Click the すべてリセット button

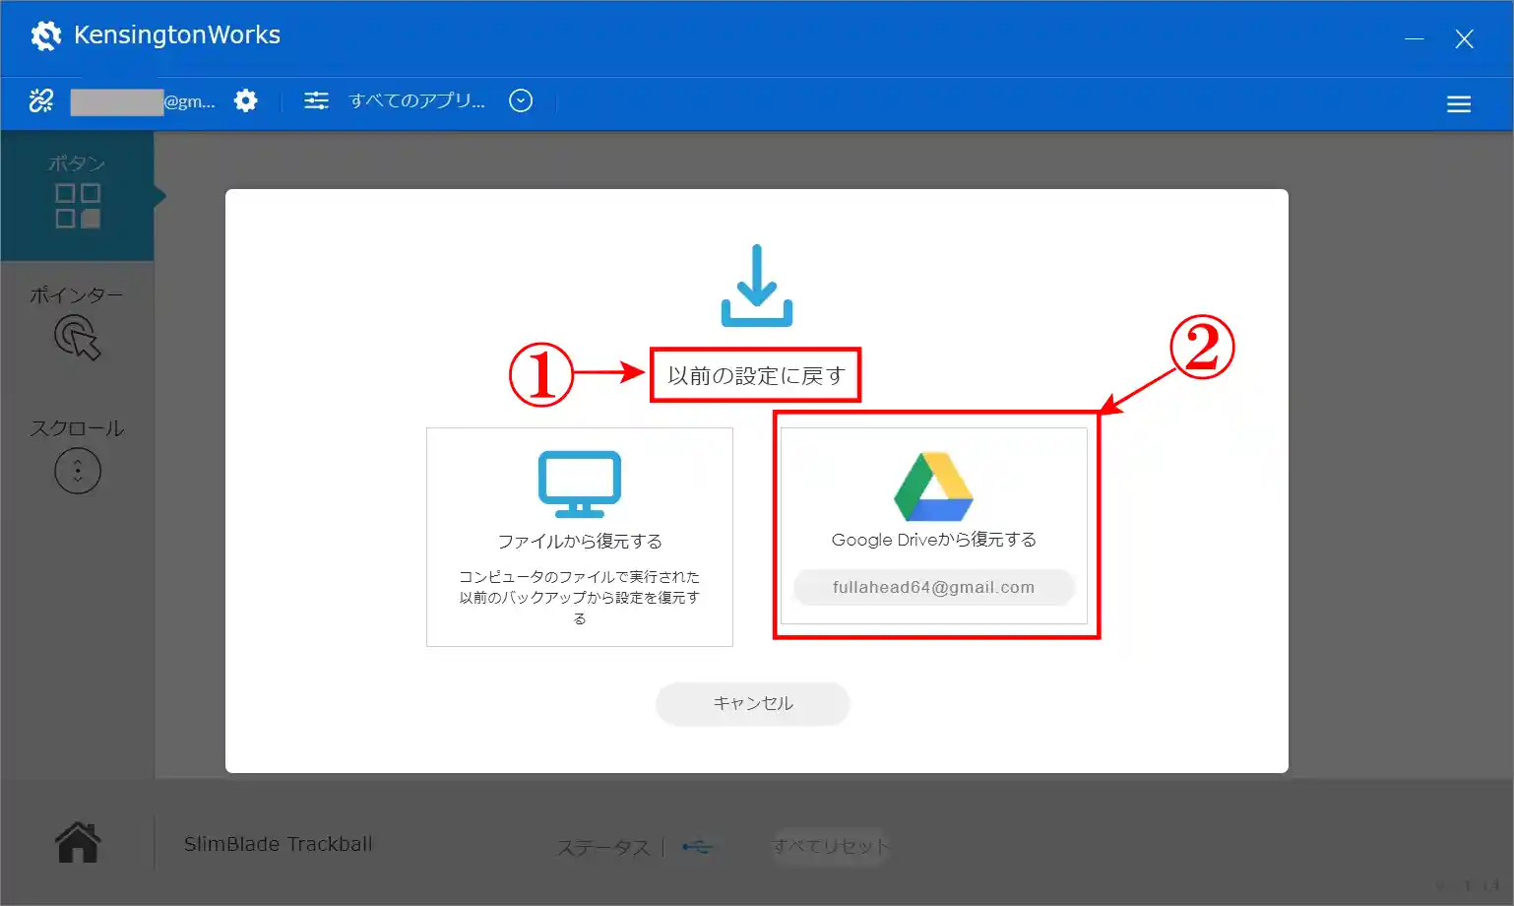(x=831, y=846)
